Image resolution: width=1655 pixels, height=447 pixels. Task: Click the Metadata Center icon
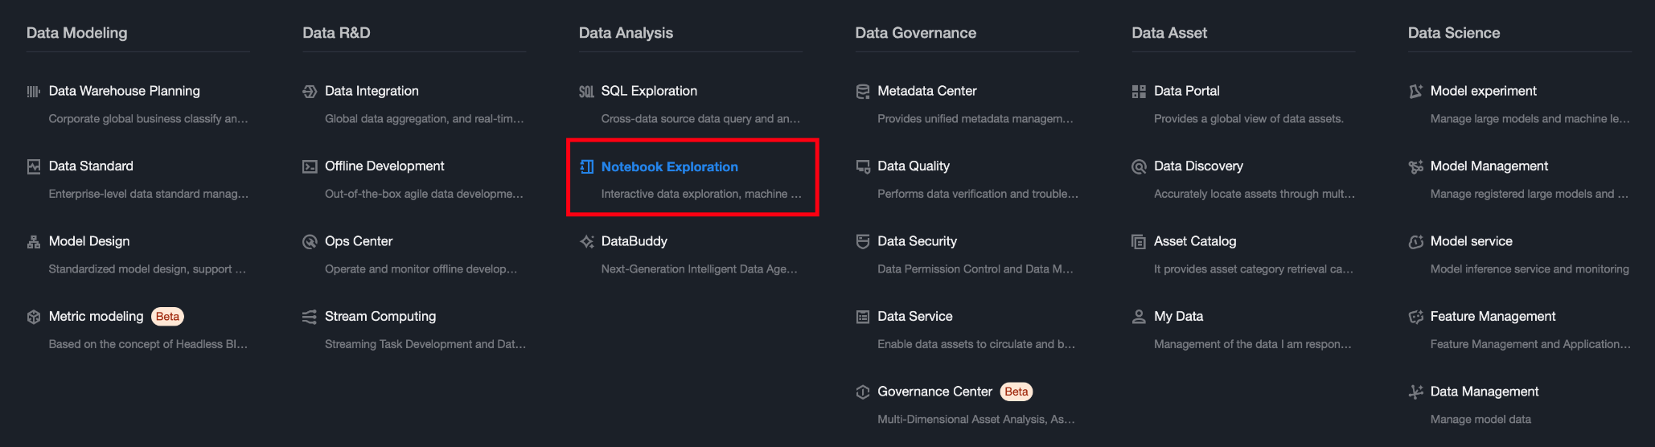[x=863, y=92]
